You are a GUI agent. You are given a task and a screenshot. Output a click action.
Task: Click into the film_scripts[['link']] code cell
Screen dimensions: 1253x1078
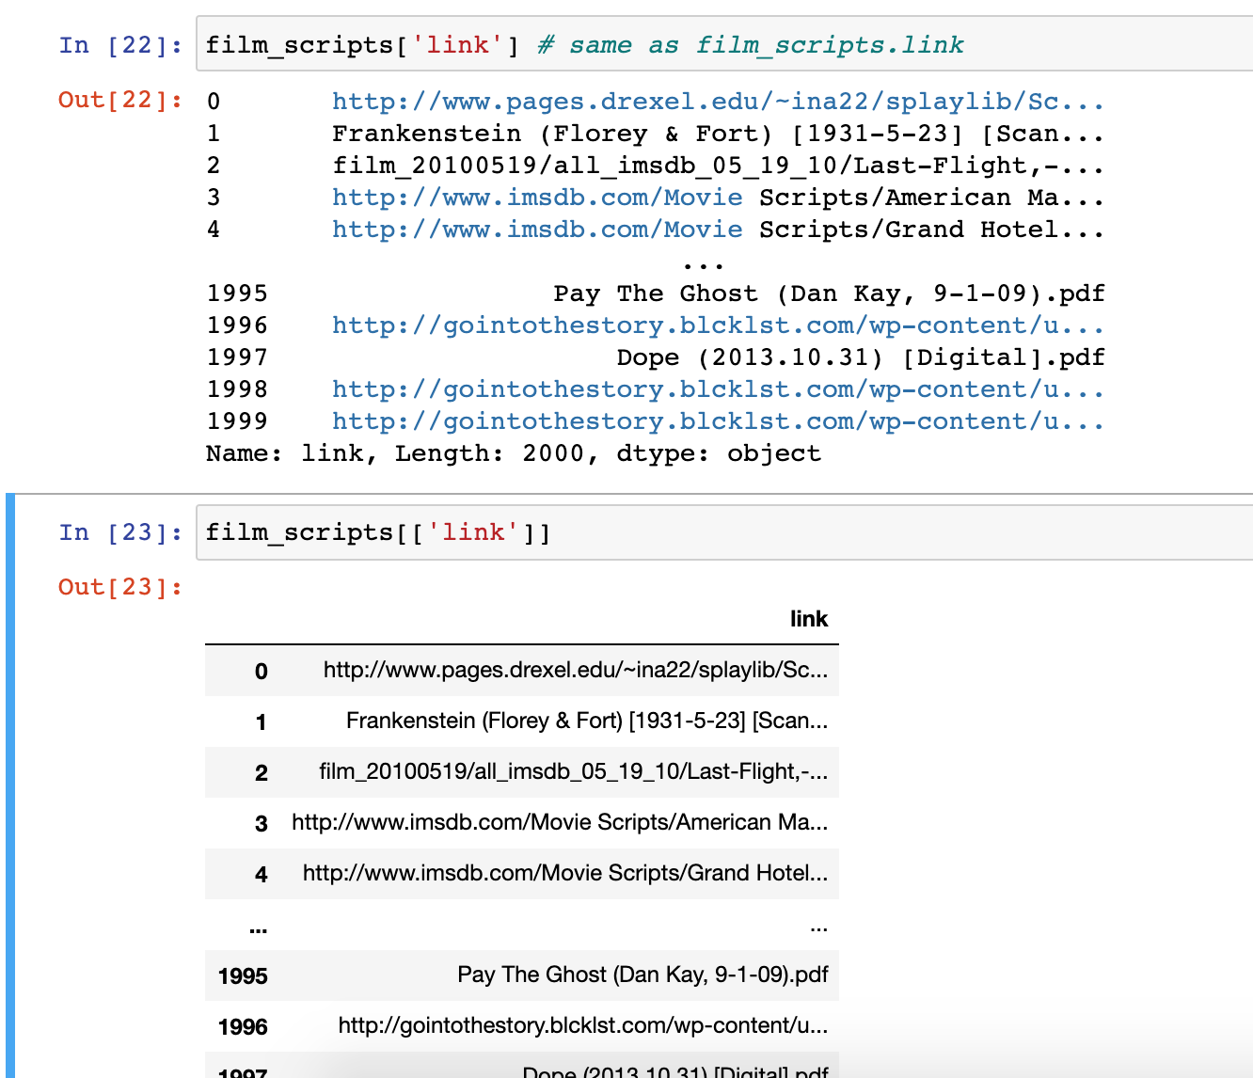(724, 532)
